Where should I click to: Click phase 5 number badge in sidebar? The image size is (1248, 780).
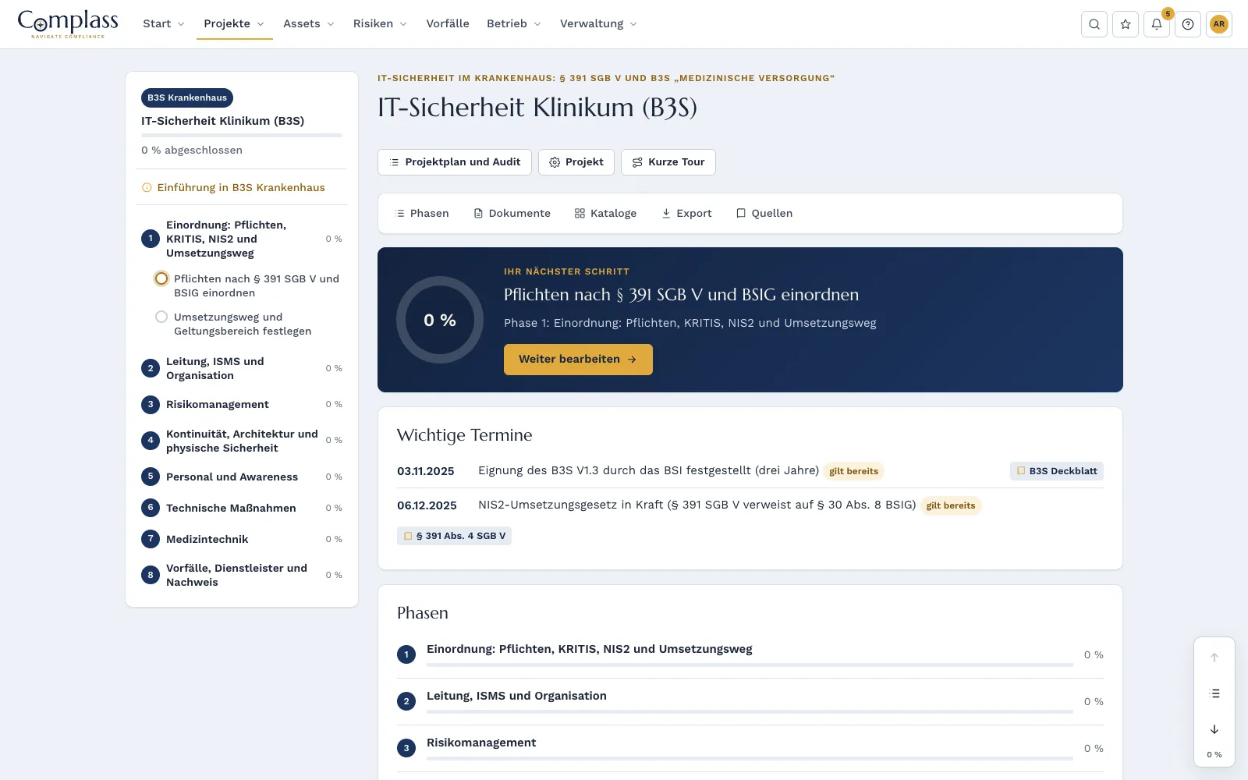pos(151,477)
